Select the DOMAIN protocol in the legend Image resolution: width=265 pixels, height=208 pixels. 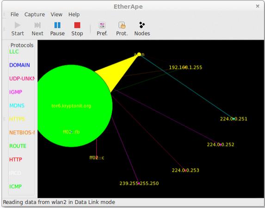(19, 65)
